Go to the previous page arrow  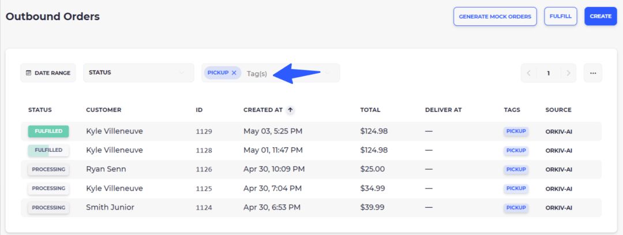coord(528,73)
